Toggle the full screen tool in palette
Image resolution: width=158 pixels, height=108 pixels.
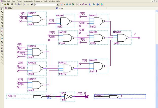pos(2,38)
